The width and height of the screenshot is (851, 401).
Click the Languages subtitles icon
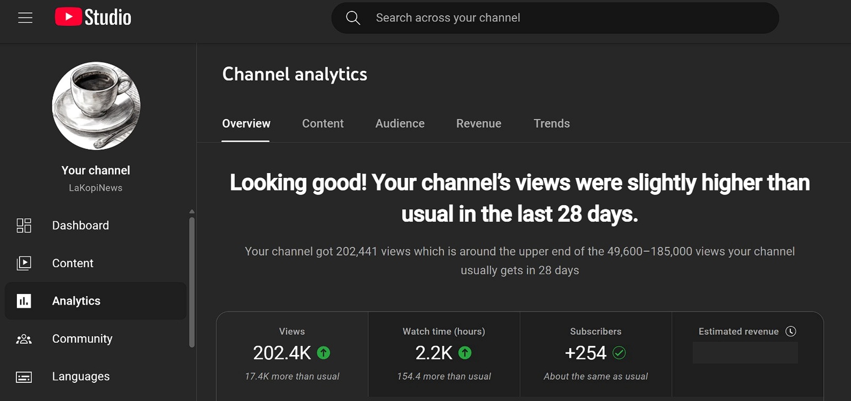(x=24, y=377)
